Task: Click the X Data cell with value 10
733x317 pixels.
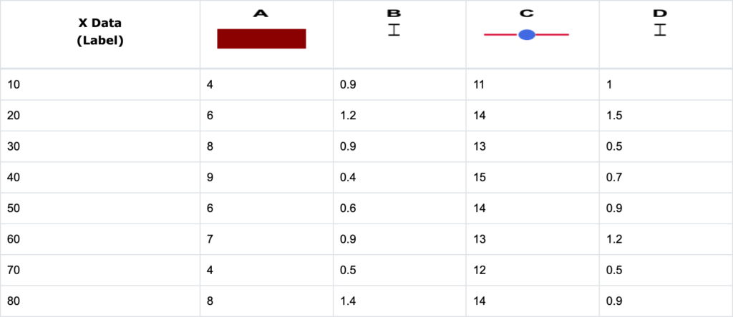Action: click(14, 85)
